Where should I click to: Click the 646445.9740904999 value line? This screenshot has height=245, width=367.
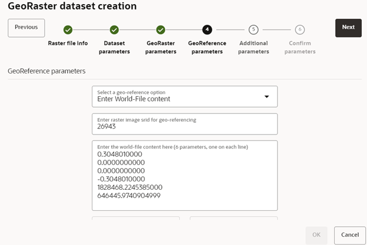point(129,196)
